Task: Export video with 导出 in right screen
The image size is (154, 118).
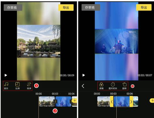Action: click(x=144, y=7)
